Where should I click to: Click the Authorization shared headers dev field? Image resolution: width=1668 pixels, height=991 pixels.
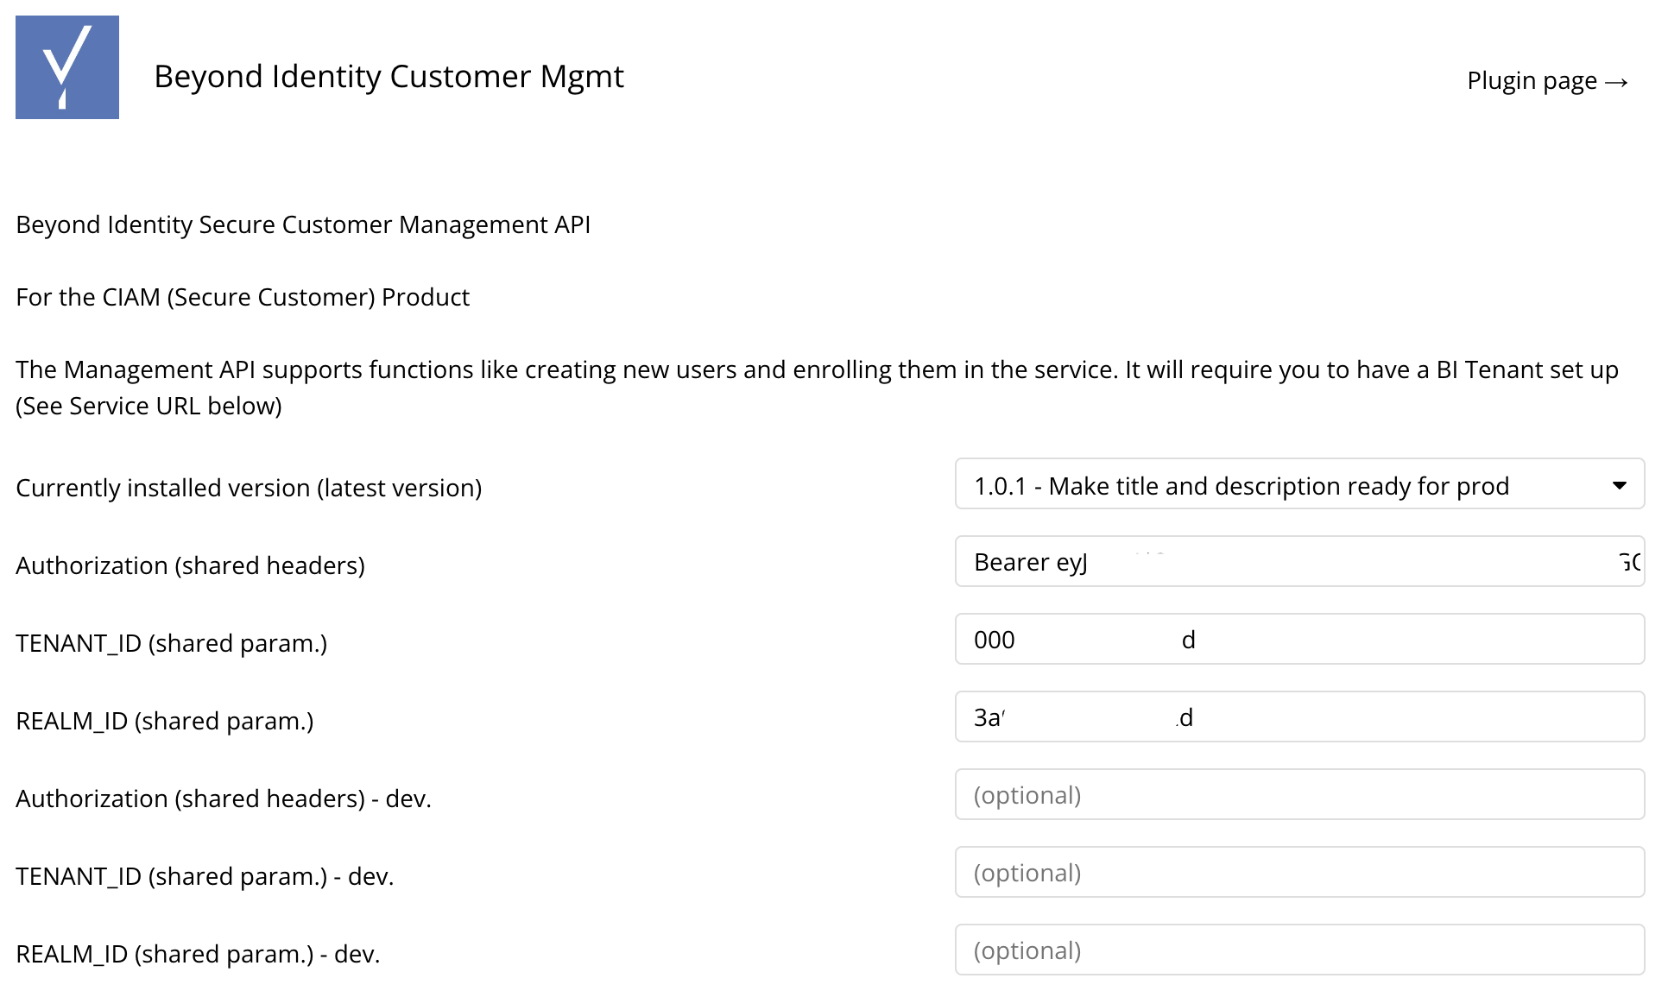tap(1299, 795)
